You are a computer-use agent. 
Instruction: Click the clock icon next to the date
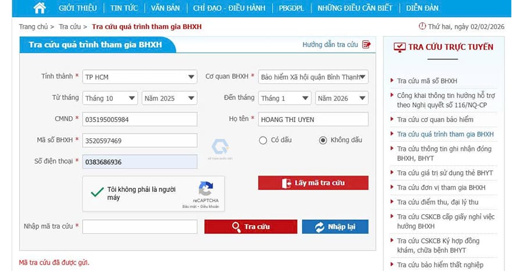[x=422, y=26]
